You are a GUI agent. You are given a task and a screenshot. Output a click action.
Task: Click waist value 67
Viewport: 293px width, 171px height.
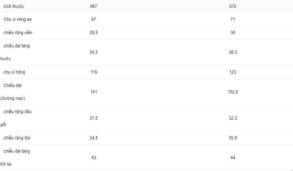click(93, 19)
